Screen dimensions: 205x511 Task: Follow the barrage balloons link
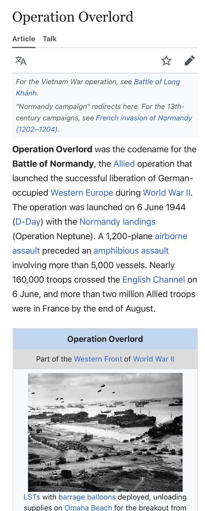87,497
